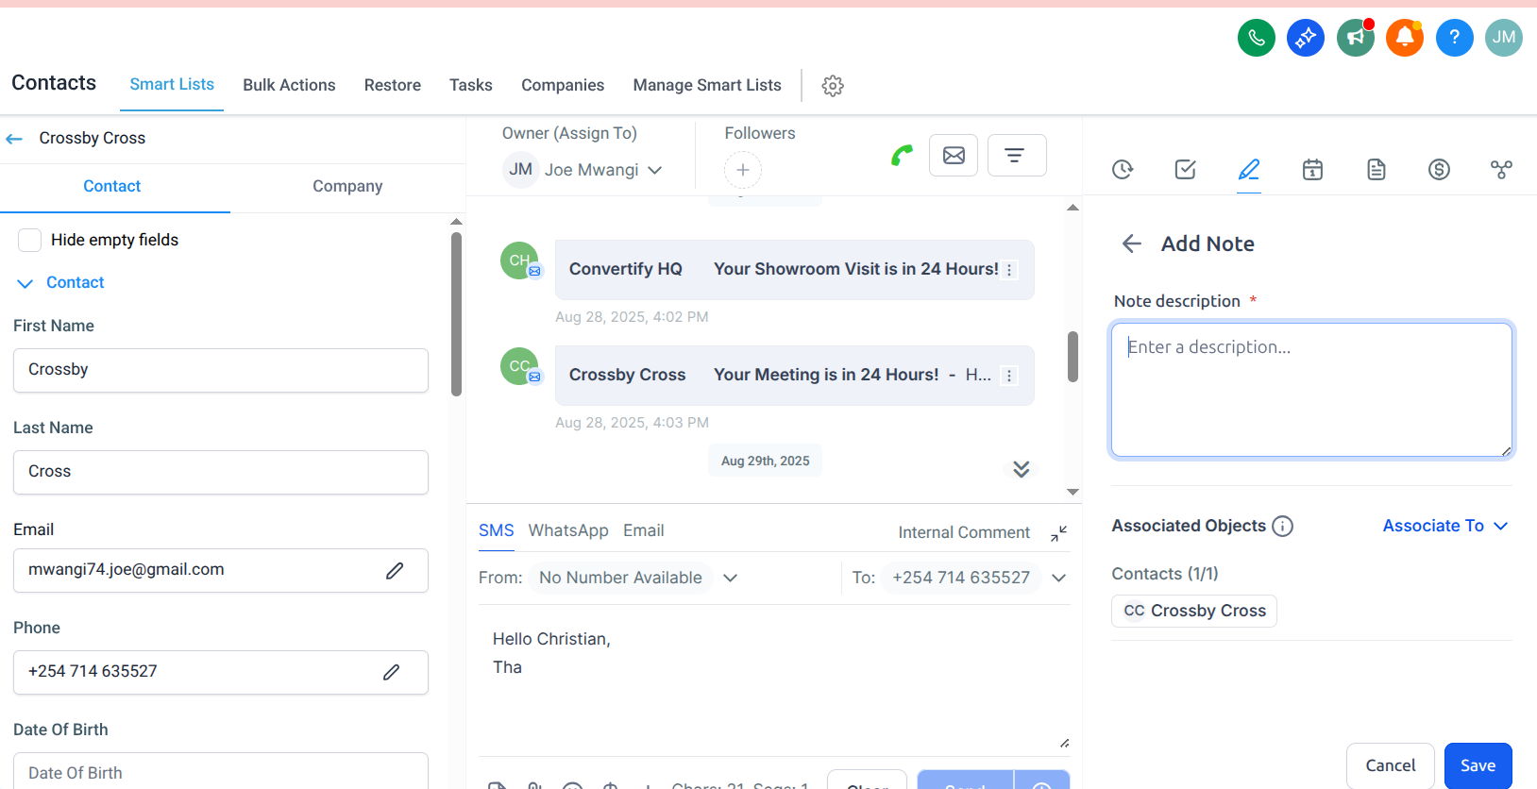
Task: Open the Your Meeting in 24 Hours message
Action: pos(795,376)
